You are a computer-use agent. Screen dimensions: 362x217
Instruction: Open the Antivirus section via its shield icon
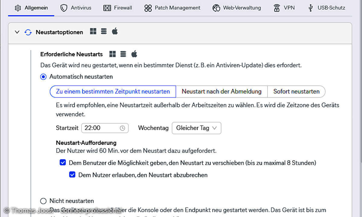coord(64,8)
